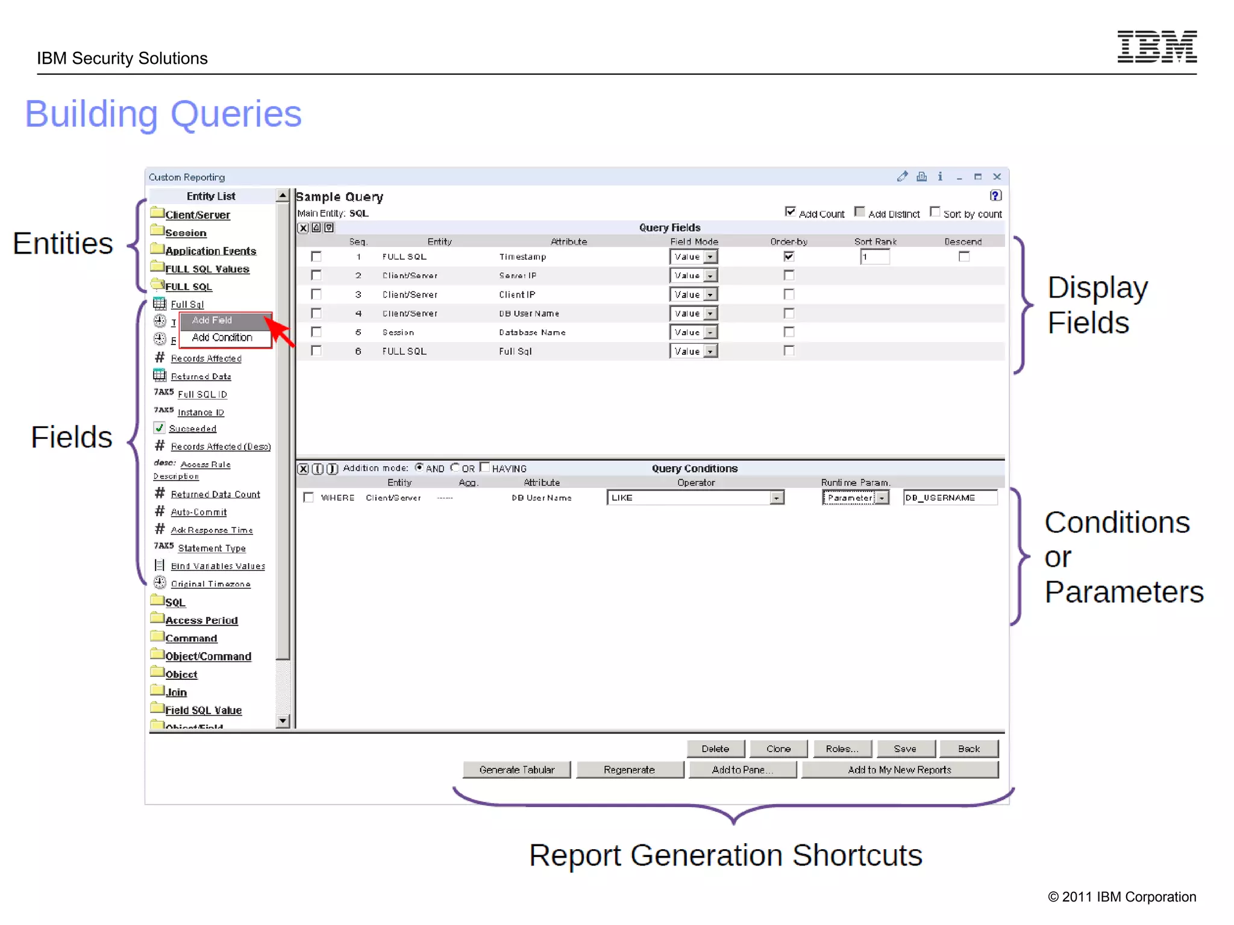
Task: Click Original Timezone clock icon
Action: [x=160, y=582]
